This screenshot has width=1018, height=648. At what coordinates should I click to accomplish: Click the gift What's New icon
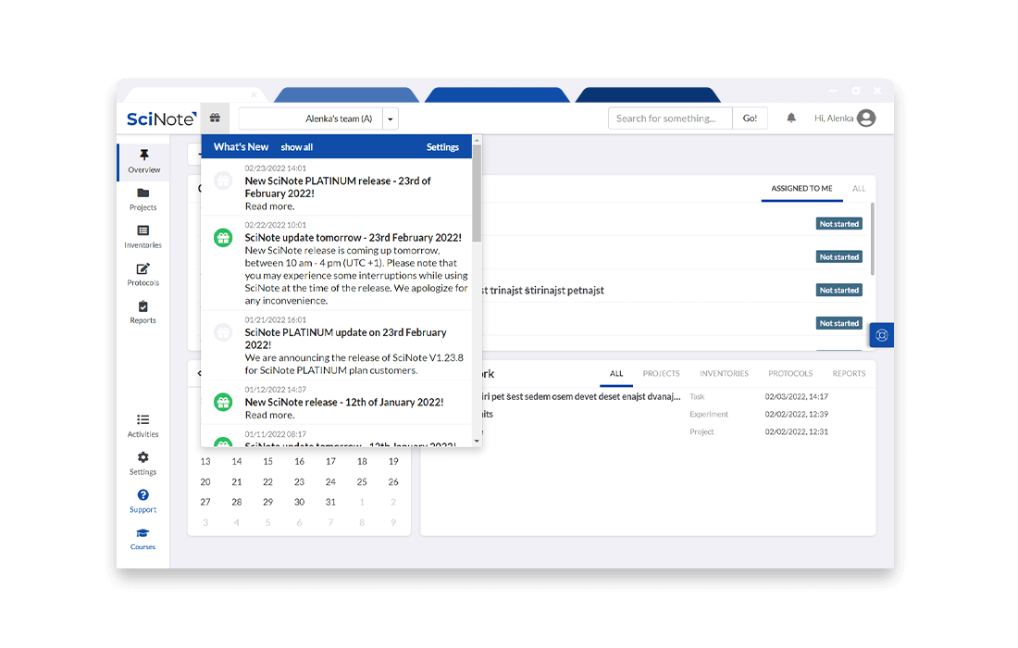(215, 118)
